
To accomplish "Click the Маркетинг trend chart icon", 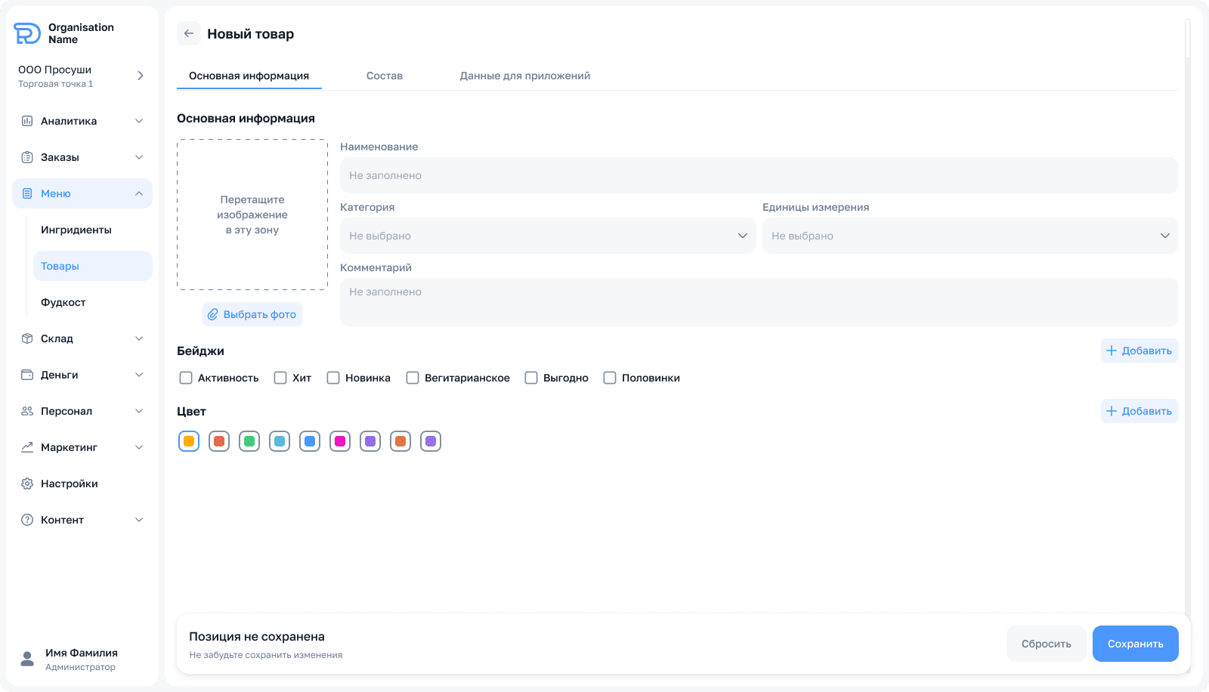I will pyautogui.click(x=27, y=447).
